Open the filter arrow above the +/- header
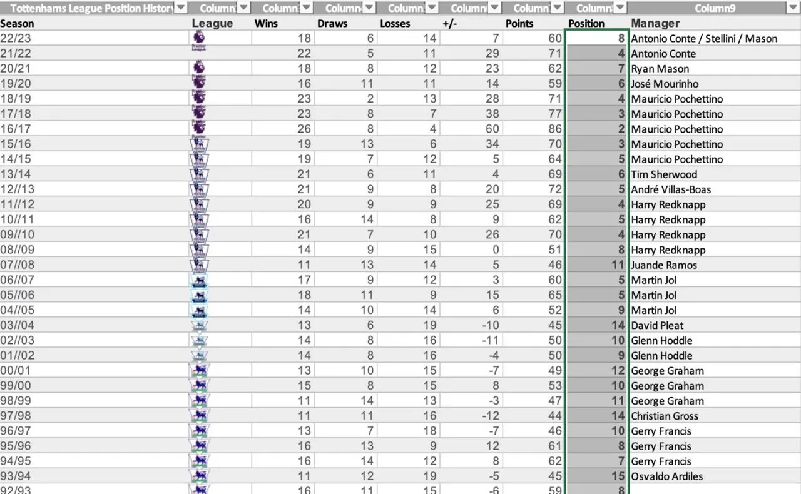The width and height of the screenshot is (801, 494). (x=494, y=8)
